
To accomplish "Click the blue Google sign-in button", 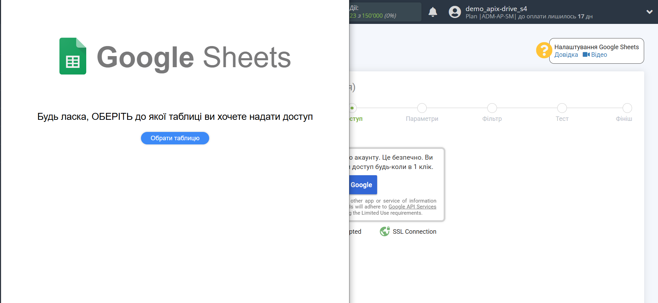I will tap(363, 185).
